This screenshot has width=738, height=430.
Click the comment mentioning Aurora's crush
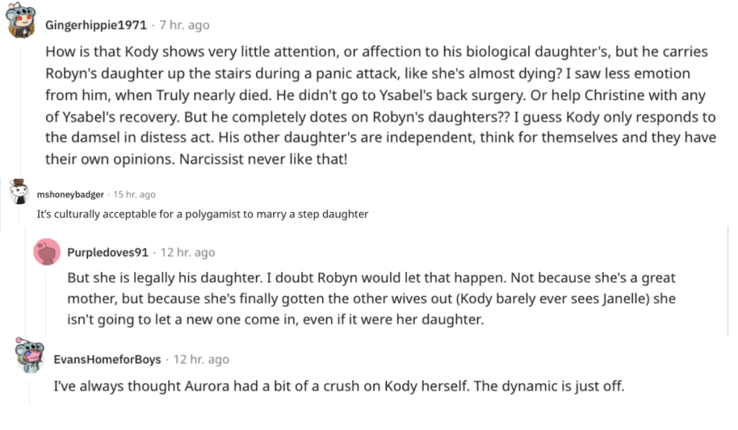[x=339, y=386]
